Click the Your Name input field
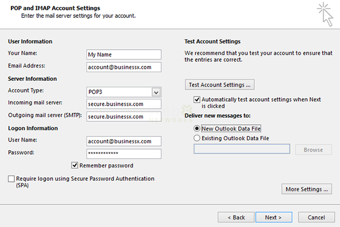Viewport: 340px width, 227px height. click(x=124, y=54)
